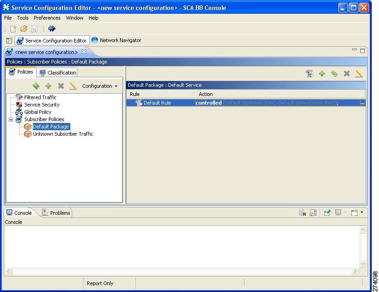Click the 'Default Package : Default Service' header bar
Image resolution: width=379 pixels, height=292 pixels.
(246, 85)
